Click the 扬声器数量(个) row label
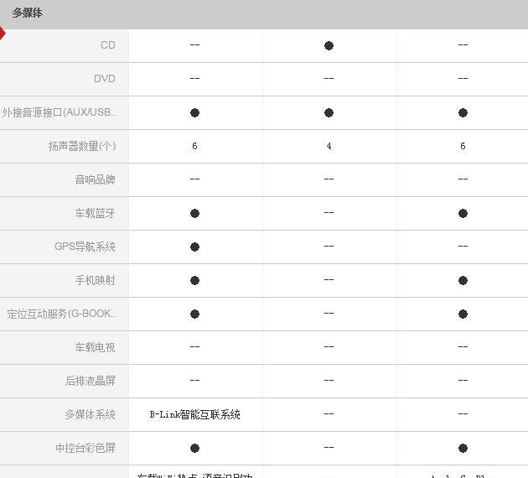 (x=82, y=146)
